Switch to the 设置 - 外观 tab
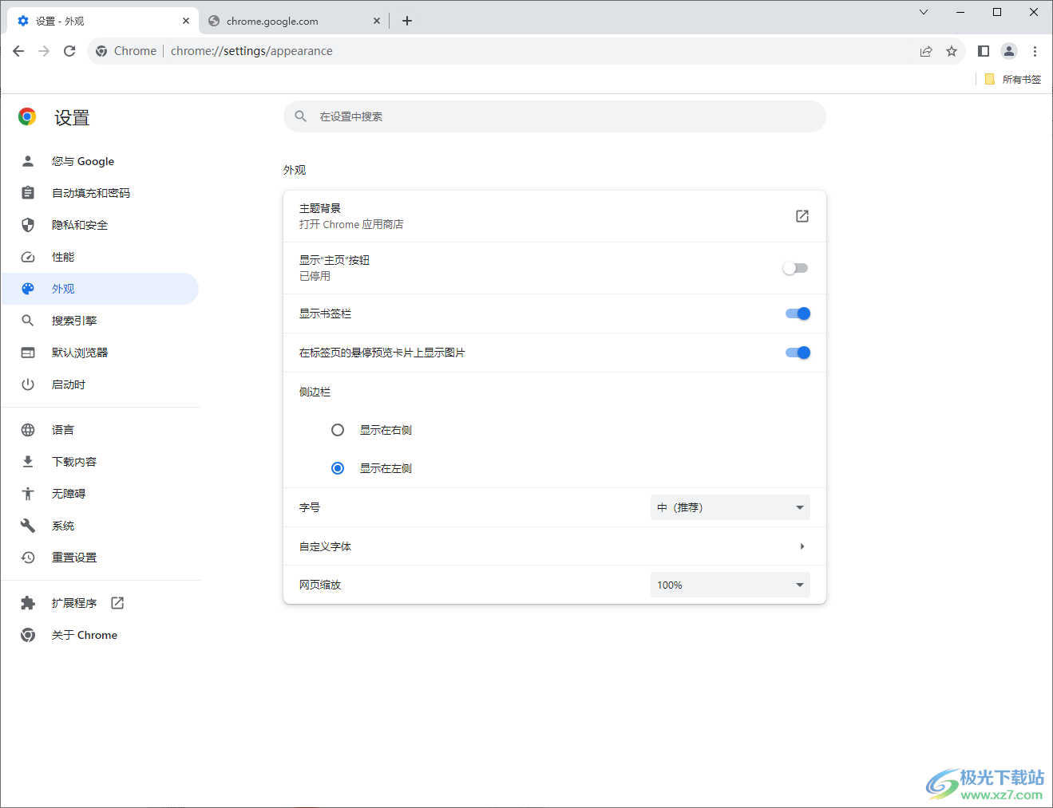Image resolution: width=1053 pixels, height=808 pixels. pyautogui.click(x=102, y=21)
